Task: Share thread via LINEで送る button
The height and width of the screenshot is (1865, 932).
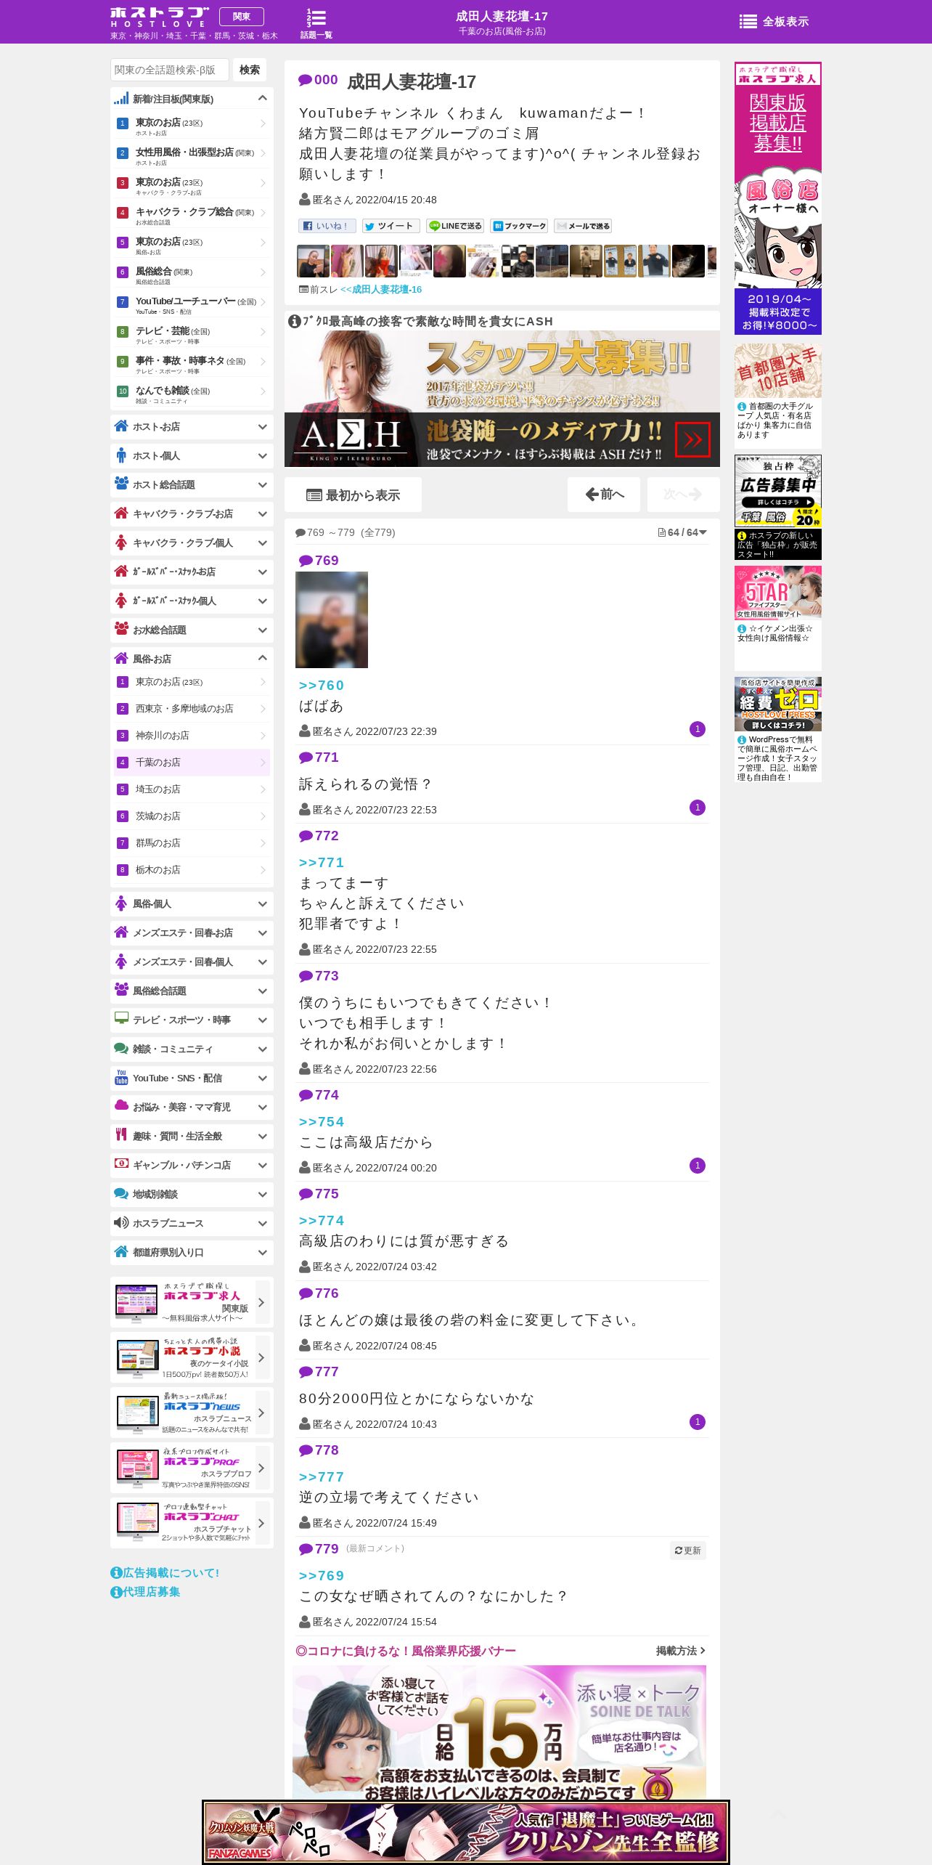Action: tap(455, 226)
